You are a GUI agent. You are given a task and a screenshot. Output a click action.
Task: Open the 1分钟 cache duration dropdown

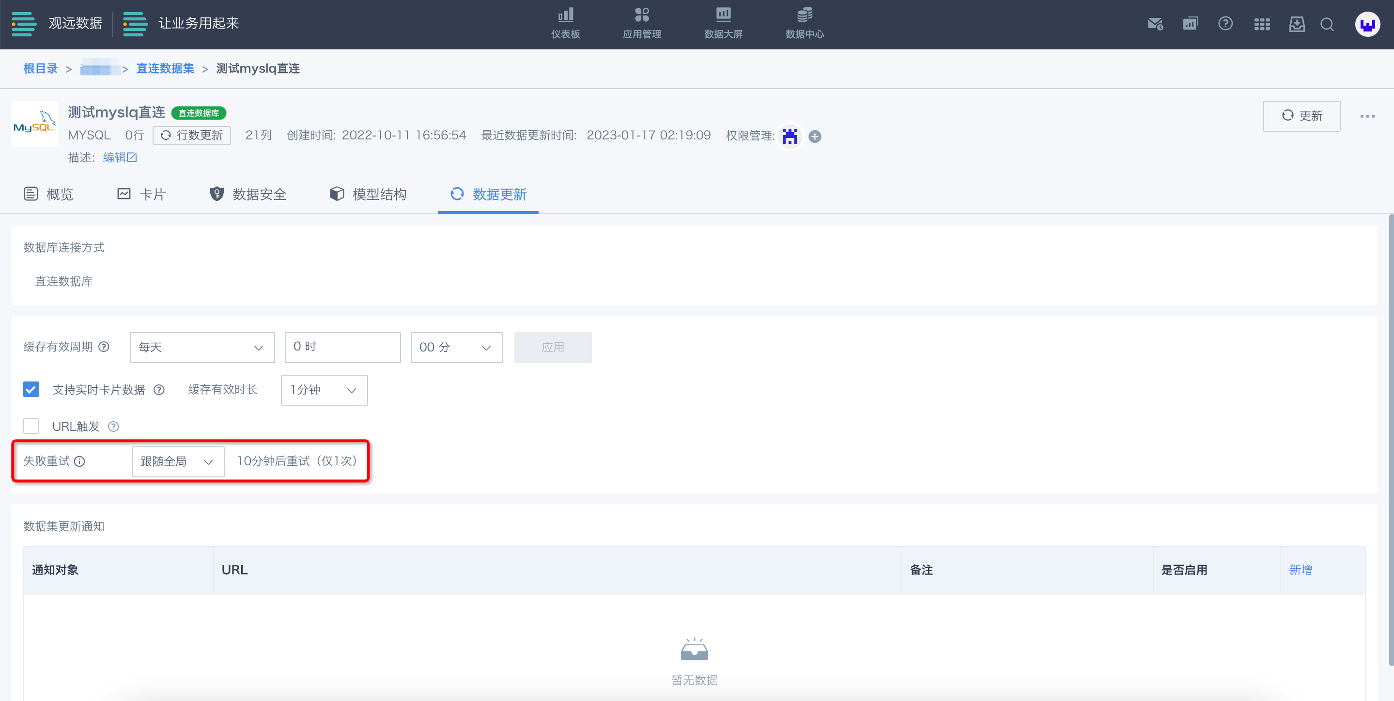pos(324,390)
